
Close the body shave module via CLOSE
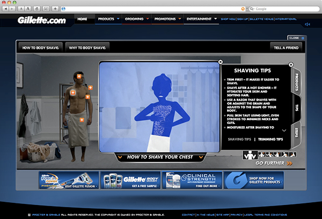click(296, 38)
